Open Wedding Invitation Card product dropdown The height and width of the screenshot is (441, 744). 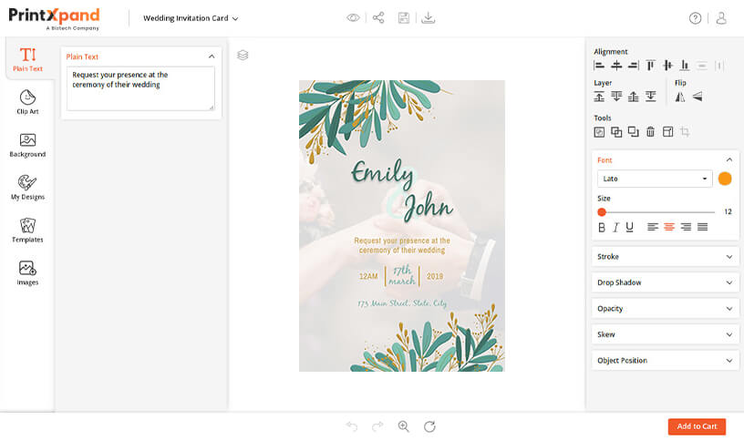click(191, 18)
